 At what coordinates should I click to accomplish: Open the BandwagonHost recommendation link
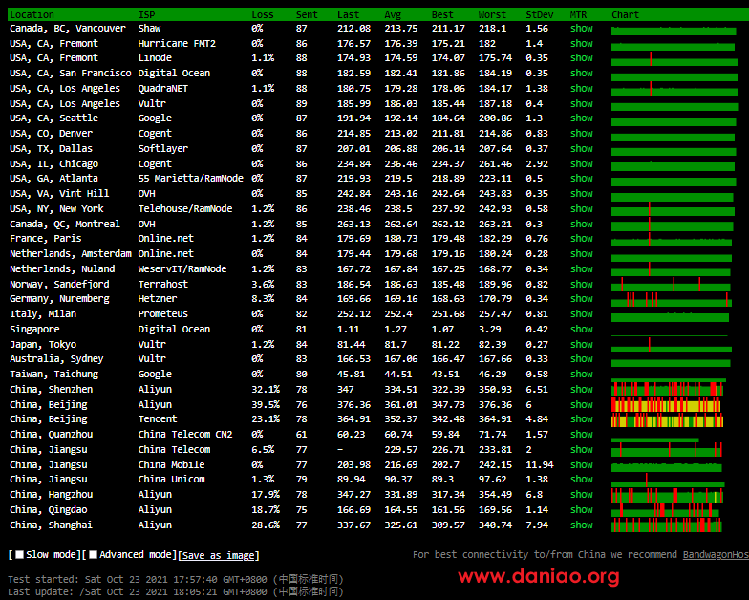point(716,554)
